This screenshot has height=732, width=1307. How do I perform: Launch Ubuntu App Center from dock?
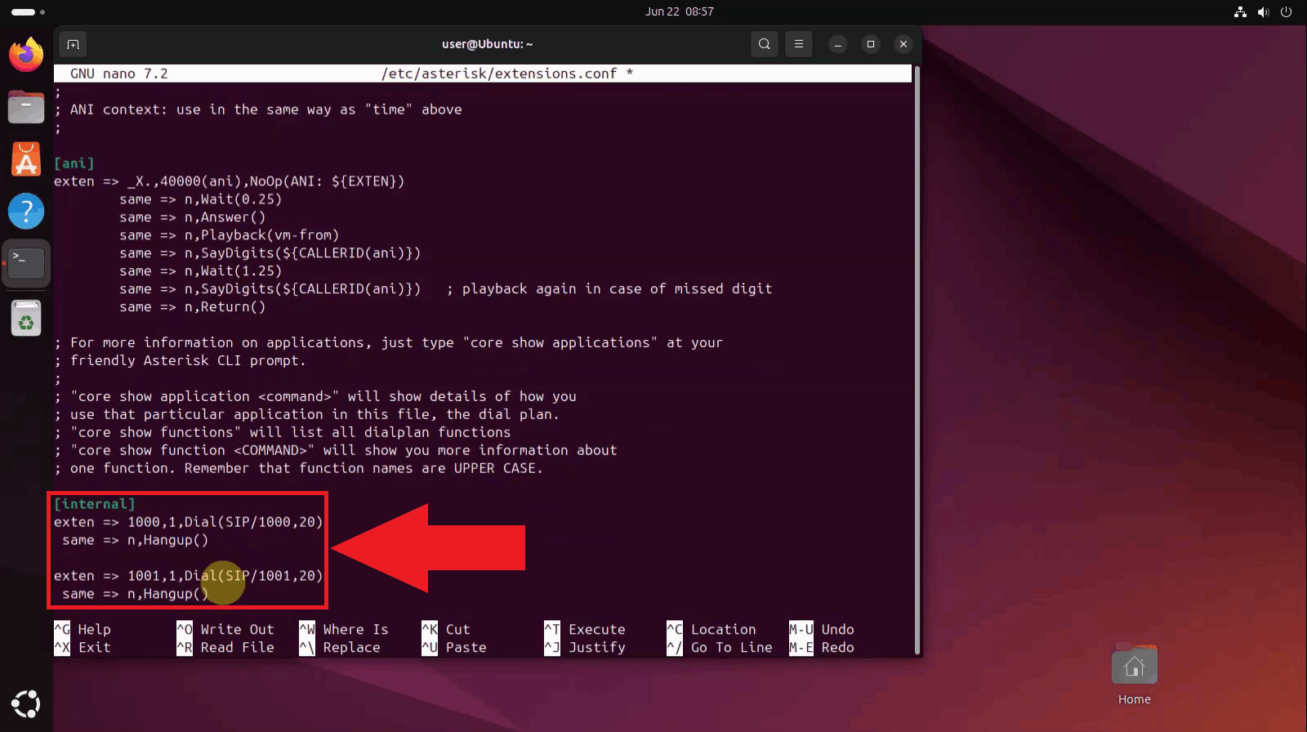(26, 159)
